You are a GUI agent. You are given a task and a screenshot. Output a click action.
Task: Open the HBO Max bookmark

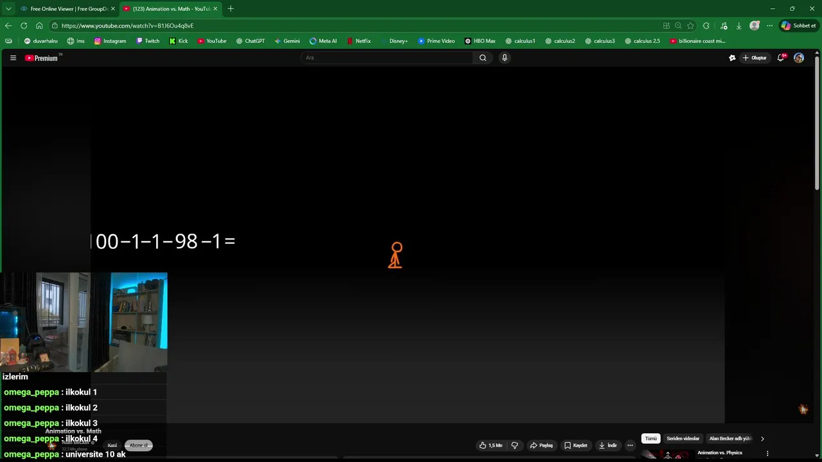(480, 41)
